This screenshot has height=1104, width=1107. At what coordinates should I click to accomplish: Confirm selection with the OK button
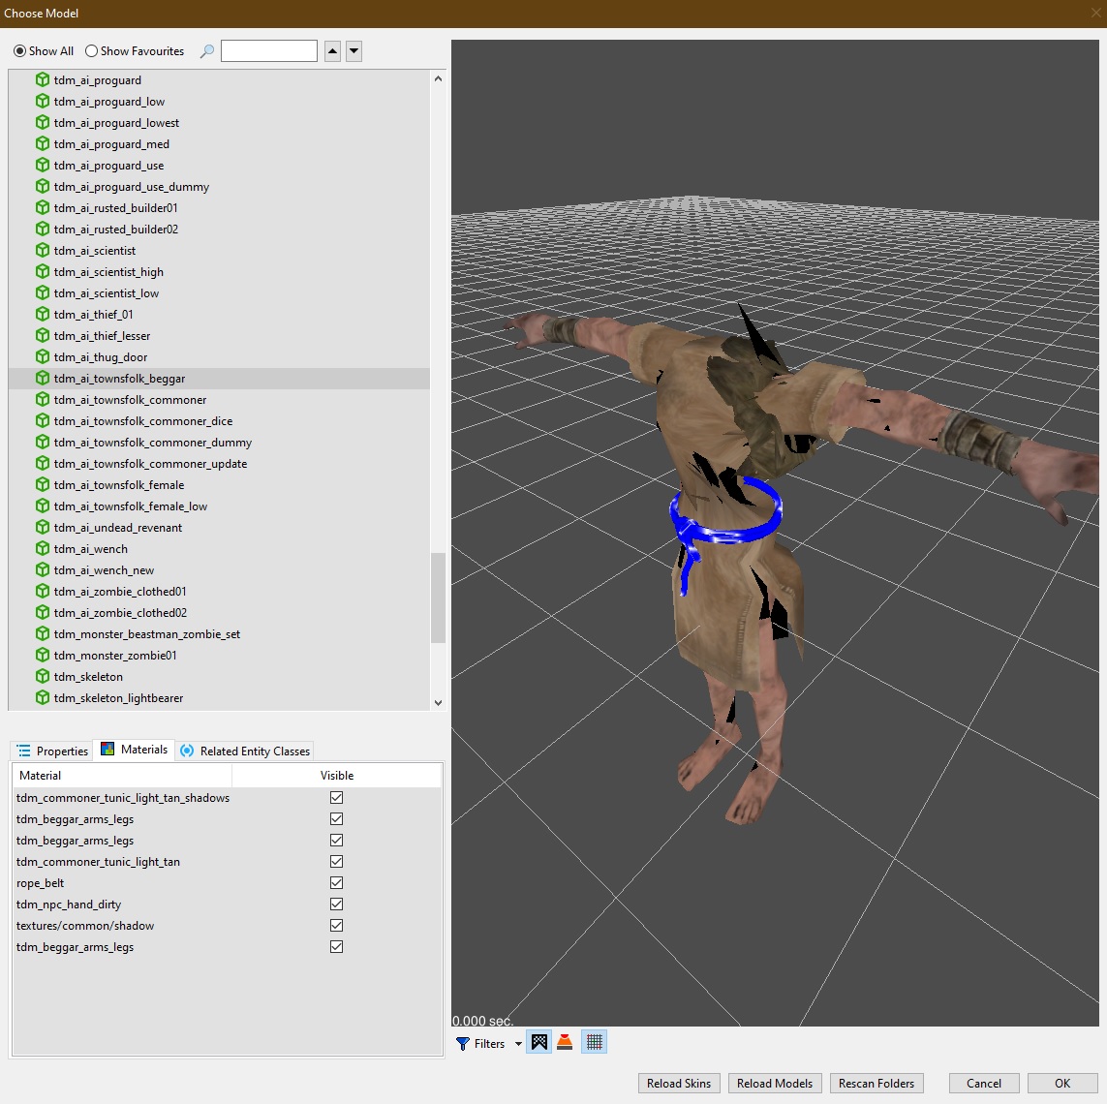point(1061,1083)
